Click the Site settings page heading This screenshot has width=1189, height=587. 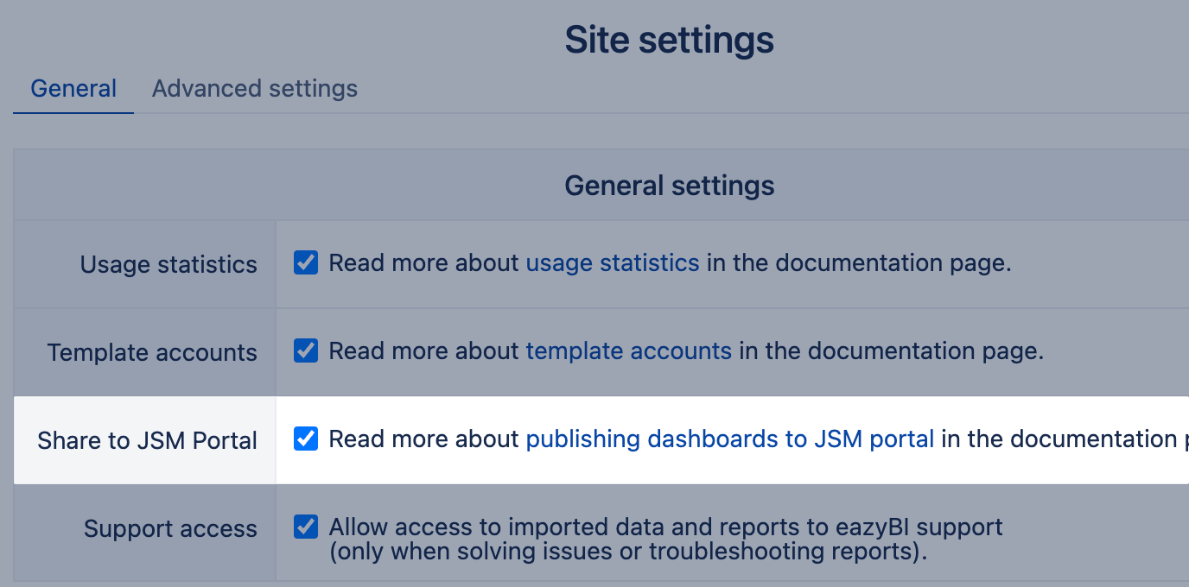pyautogui.click(x=669, y=40)
